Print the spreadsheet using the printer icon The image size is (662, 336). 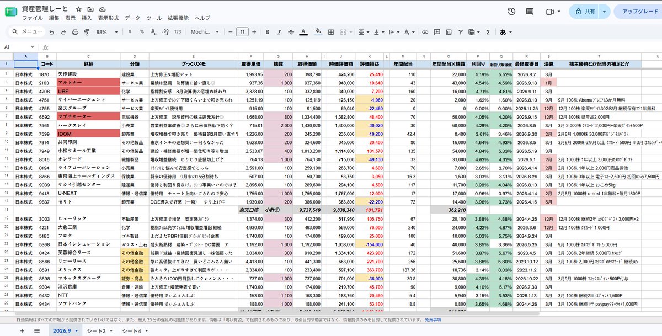click(x=74, y=32)
